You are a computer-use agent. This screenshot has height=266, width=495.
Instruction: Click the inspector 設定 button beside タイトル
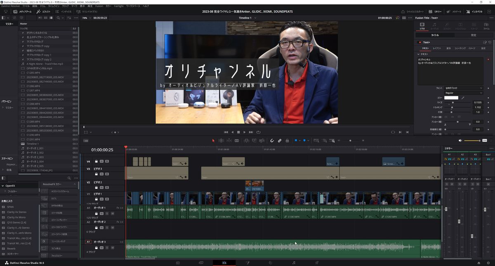click(474, 35)
